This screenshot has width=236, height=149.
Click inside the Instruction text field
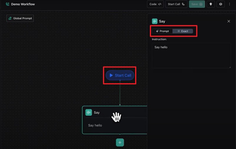[191, 55]
